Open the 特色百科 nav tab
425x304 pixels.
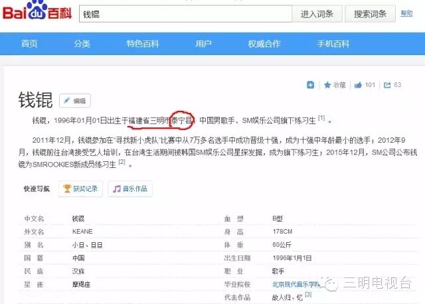(143, 44)
